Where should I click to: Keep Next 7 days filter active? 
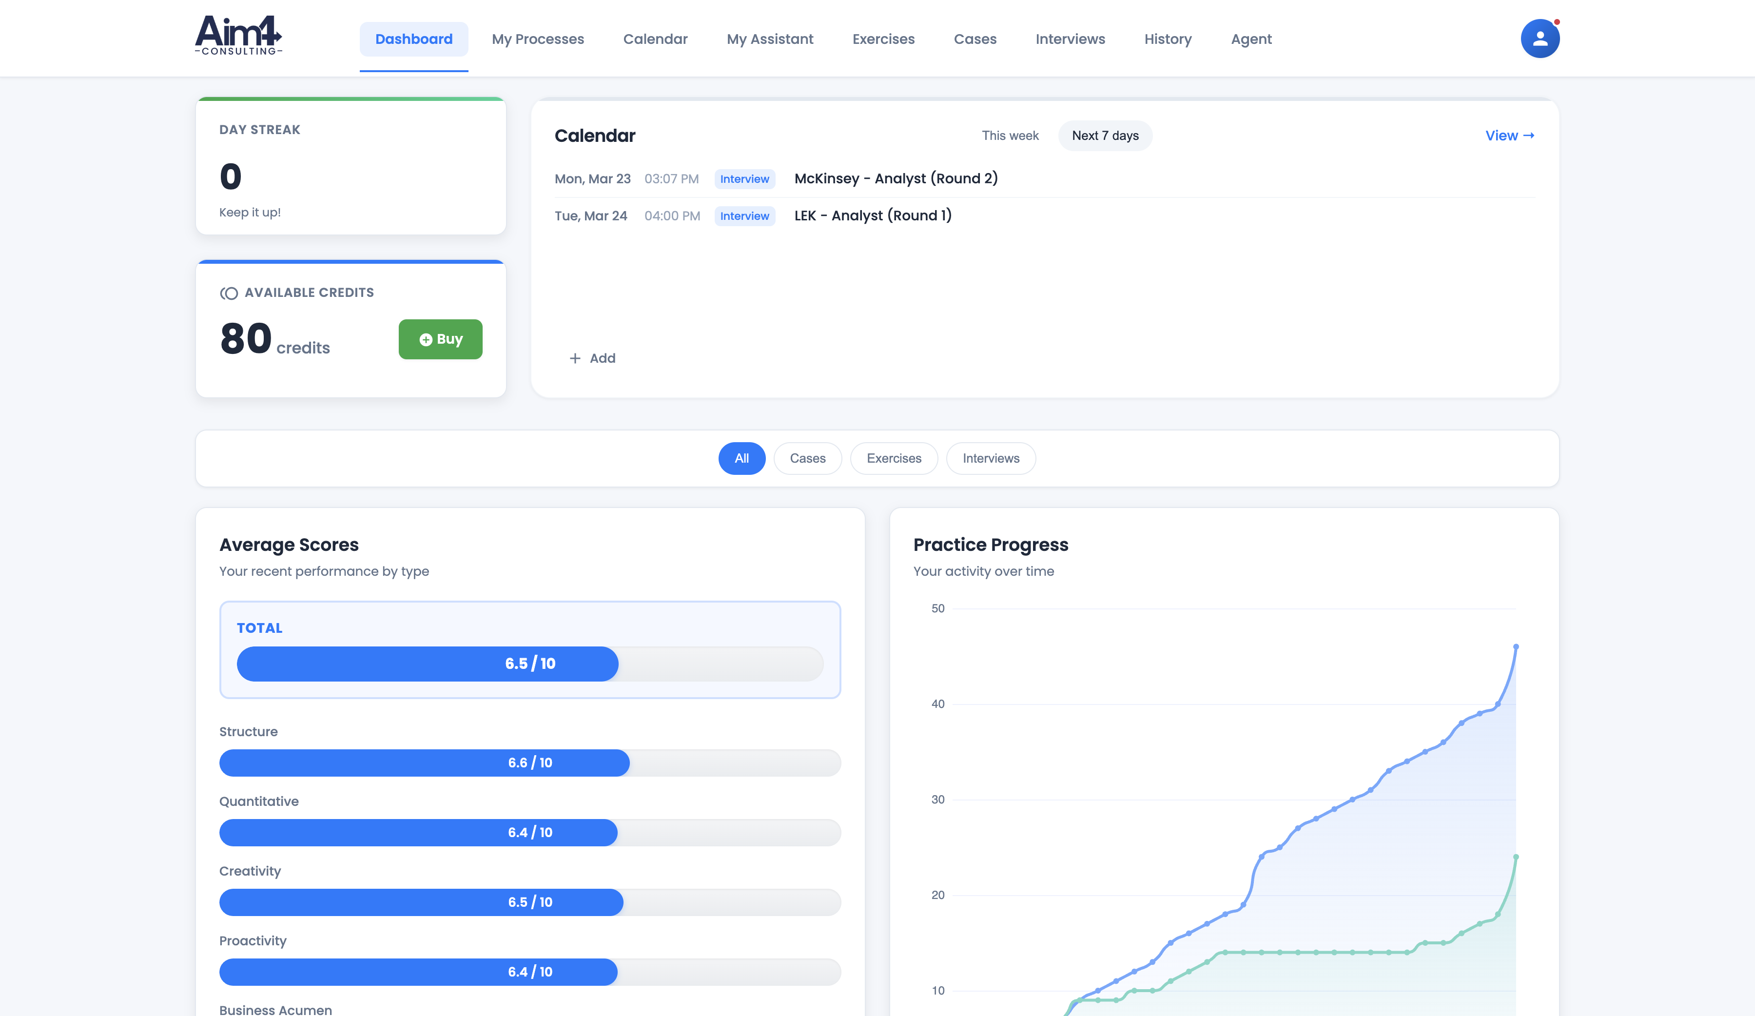pos(1105,136)
